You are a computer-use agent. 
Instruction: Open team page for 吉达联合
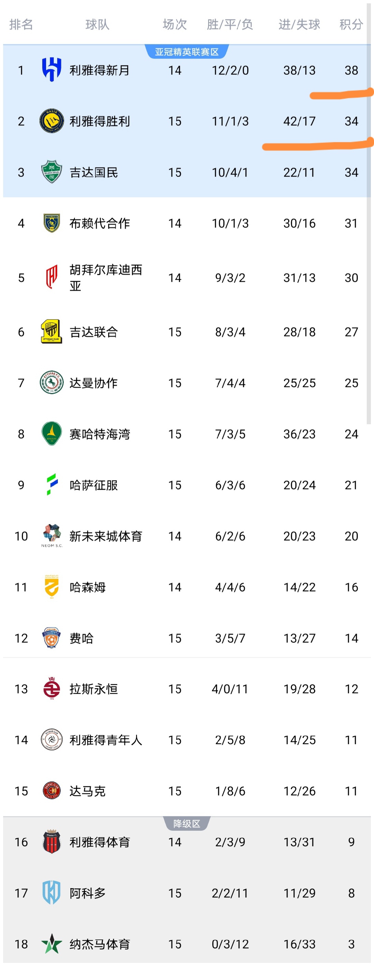(93, 332)
